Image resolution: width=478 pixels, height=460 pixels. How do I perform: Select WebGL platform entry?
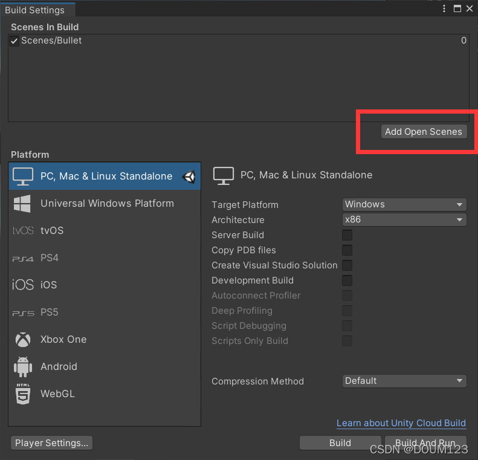tap(105, 394)
